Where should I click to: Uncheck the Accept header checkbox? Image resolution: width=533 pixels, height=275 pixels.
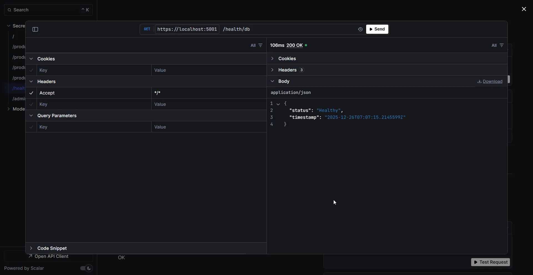point(31,93)
